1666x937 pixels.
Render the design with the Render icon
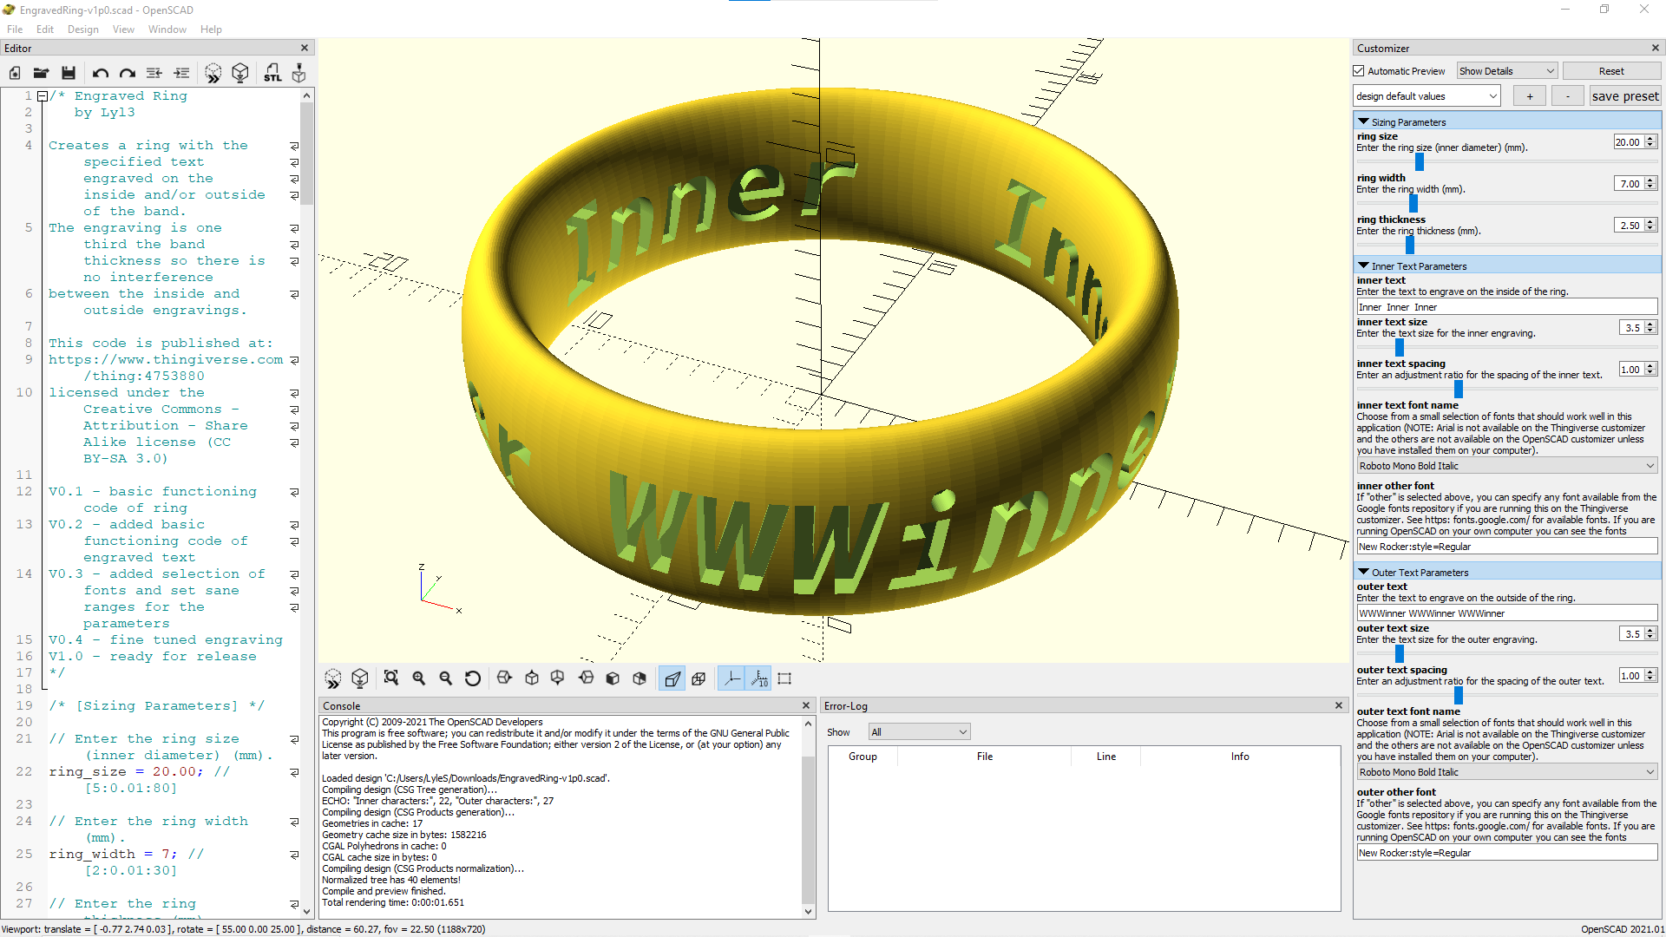click(240, 73)
